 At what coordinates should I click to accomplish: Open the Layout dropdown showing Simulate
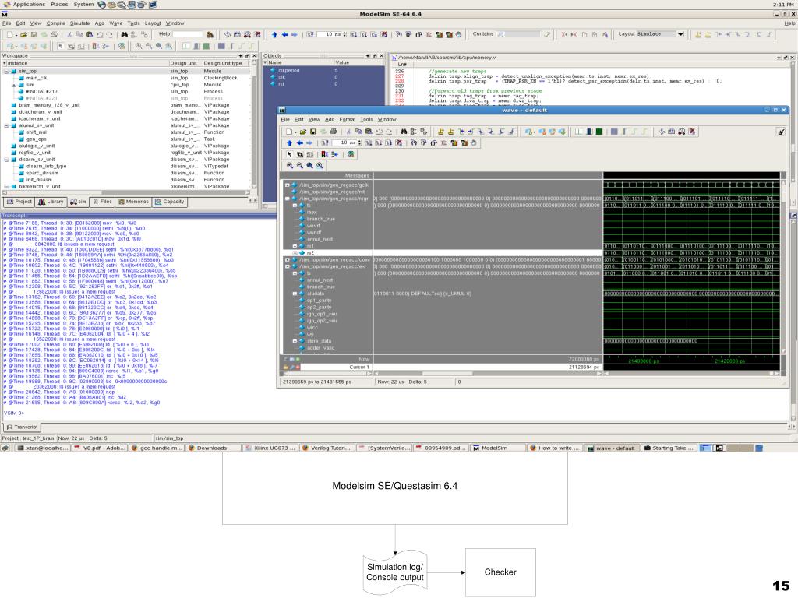coord(680,34)
